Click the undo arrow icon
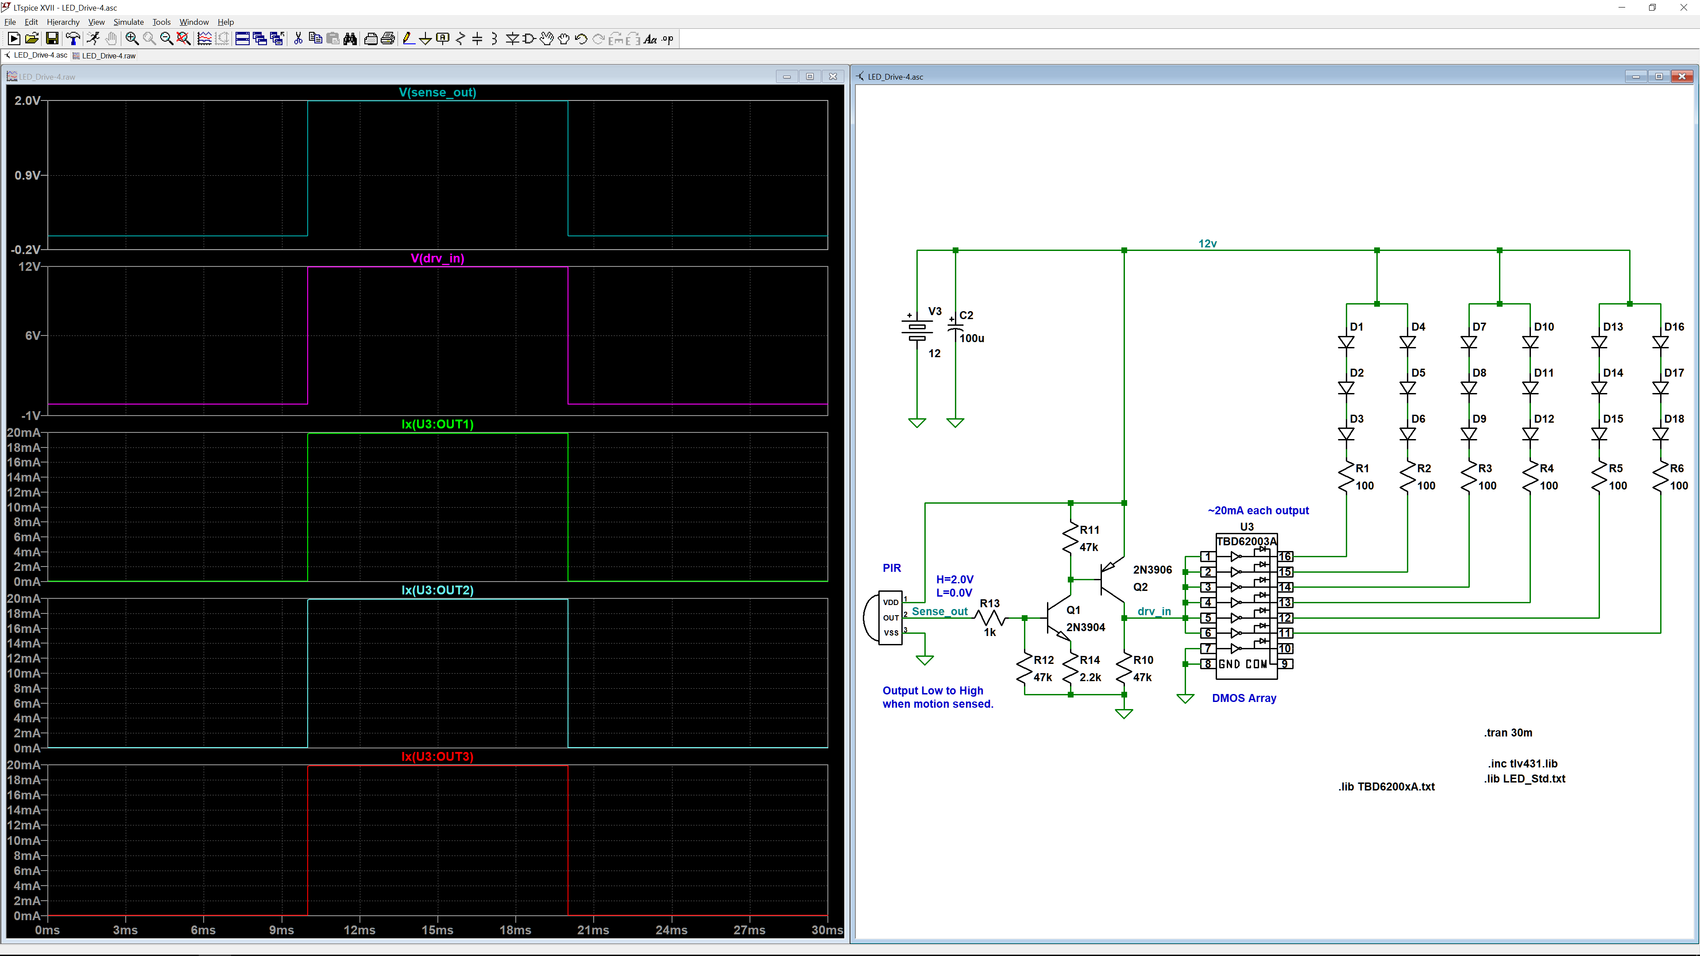1700x956 pixels. pyautogui.click(x=581, y=39)
